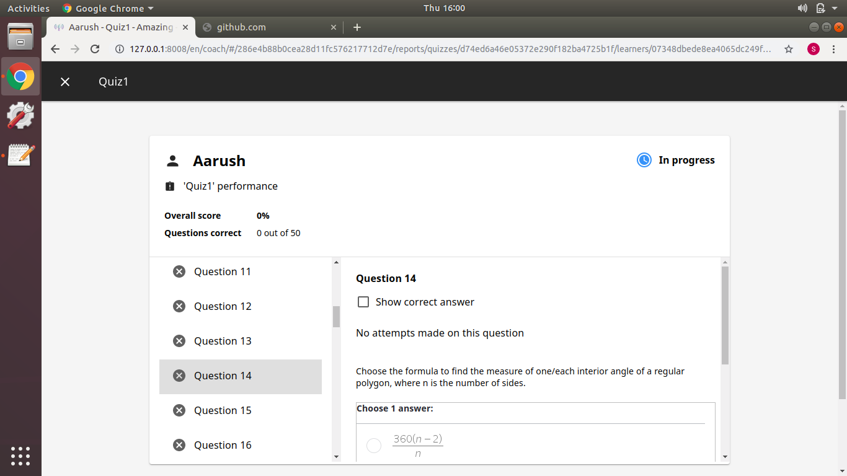This screenshot has width=847, height=476.
Task: Close the github.com tab
Action: pos(333,27)
